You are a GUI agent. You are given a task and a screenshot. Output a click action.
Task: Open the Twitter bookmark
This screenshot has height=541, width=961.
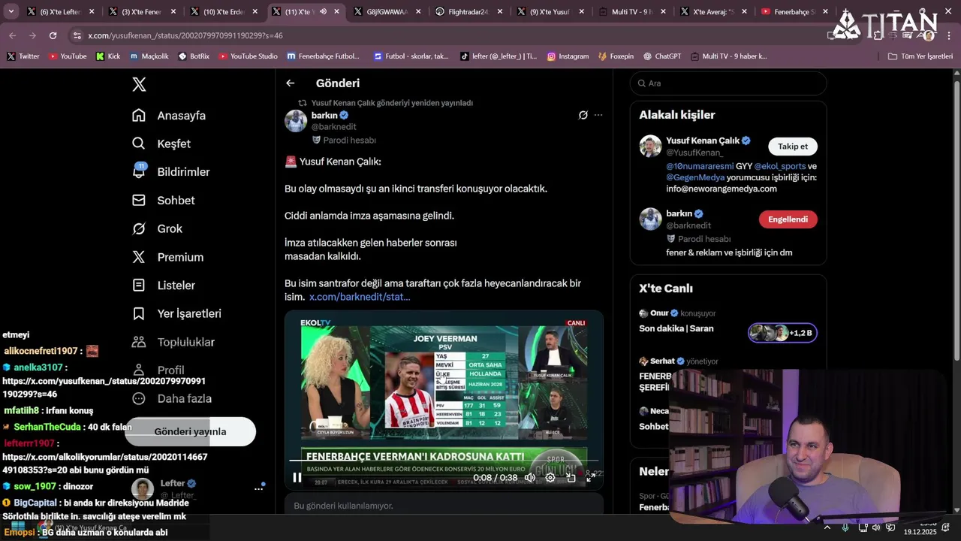[23, 56]
